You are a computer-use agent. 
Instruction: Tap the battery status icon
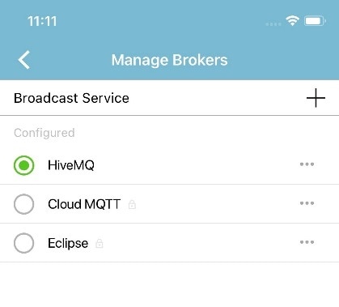point(315,21)
